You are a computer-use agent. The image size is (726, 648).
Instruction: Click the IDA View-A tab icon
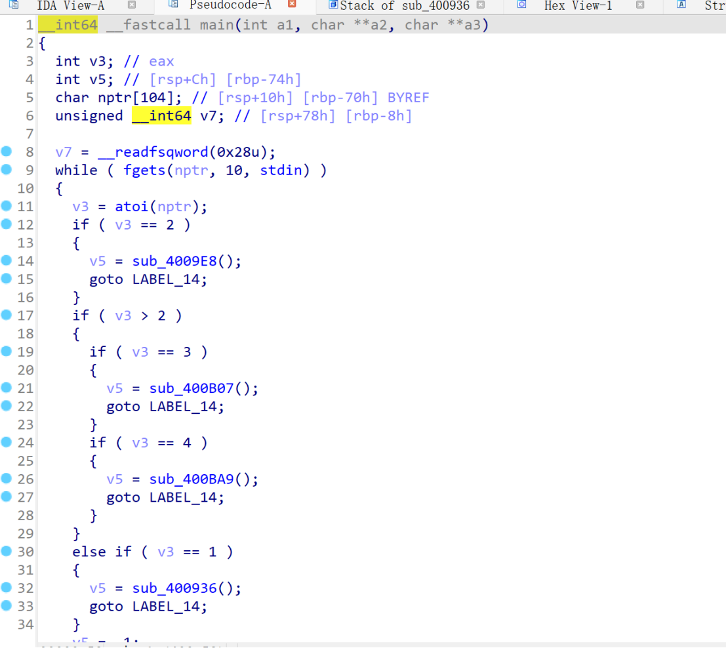coord(13,5)
